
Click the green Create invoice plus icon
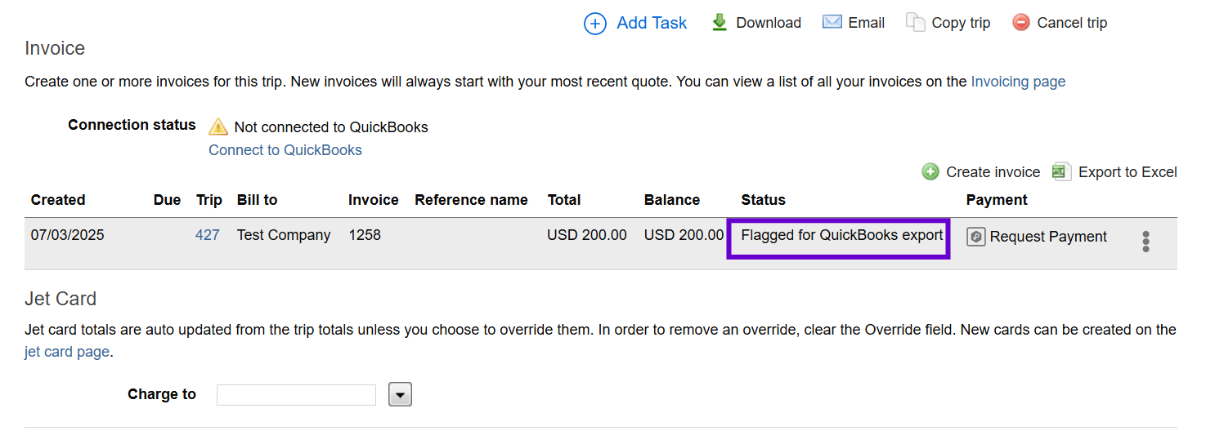coord(930,171)
